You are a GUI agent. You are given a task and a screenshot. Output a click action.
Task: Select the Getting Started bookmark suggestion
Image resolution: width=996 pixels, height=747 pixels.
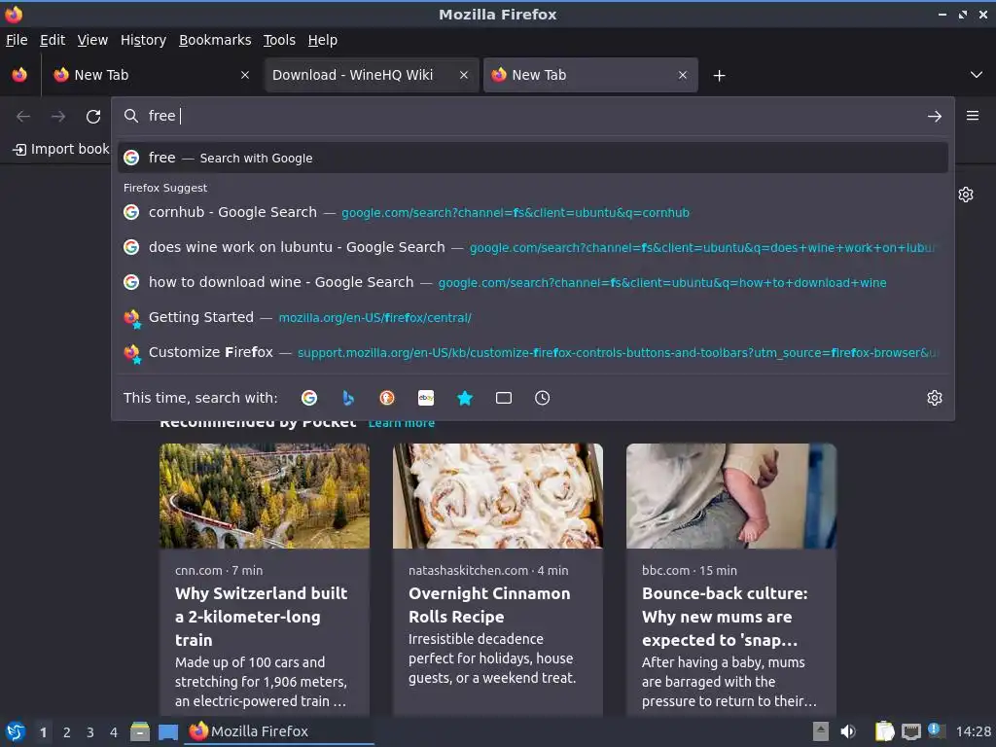[x=532, y=317]
